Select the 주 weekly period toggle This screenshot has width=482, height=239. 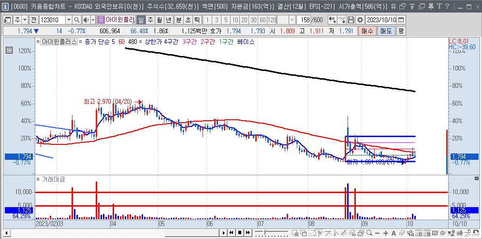point(150,20)
